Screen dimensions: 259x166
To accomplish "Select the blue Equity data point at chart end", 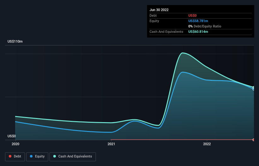I will pyautogui.click(x=254, y=89).
